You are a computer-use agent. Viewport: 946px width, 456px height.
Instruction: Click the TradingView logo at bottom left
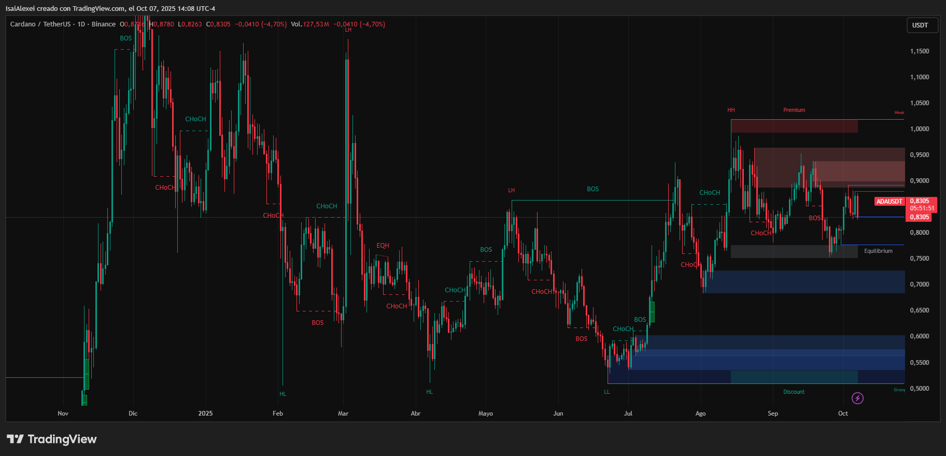tap(52, 439)
